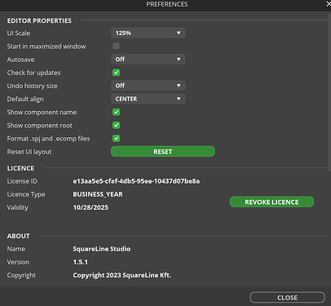Click the SquareLine Studio name value
331x306 pixels.
102,249
